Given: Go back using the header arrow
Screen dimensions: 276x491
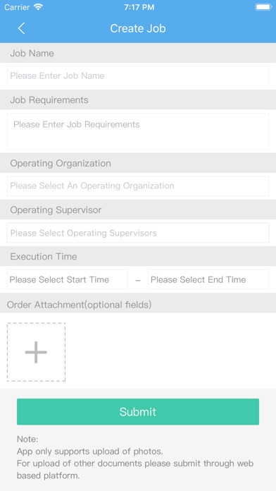Looking at the screenshot, I should tap(21, 28).
